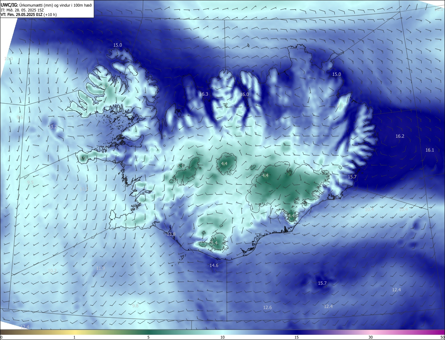Click the 10 tick on the color scale

point(222,337)
